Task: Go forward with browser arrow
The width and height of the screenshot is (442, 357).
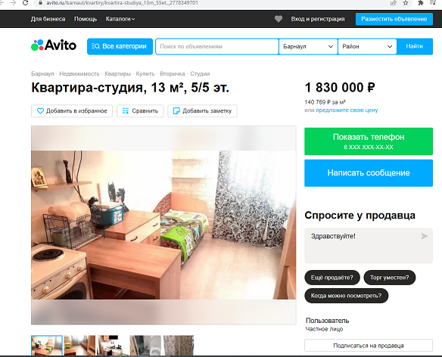Action: tap(13, 3)
